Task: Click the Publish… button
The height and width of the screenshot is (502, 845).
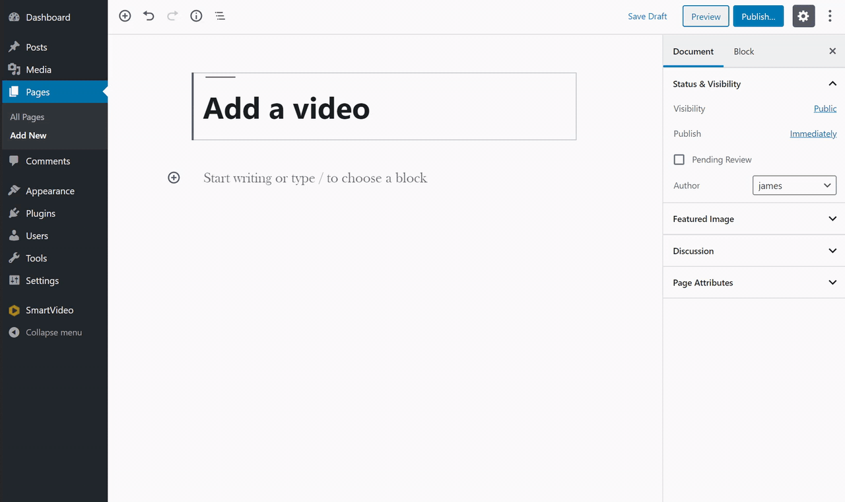Action: tap(759, 17)
